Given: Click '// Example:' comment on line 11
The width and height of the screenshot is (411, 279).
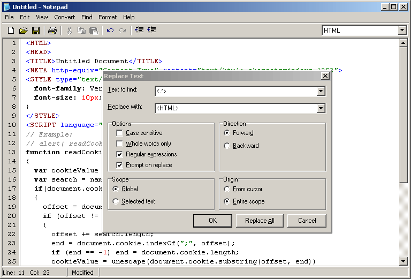Looking at the screenshot, I should click(49, 134).
